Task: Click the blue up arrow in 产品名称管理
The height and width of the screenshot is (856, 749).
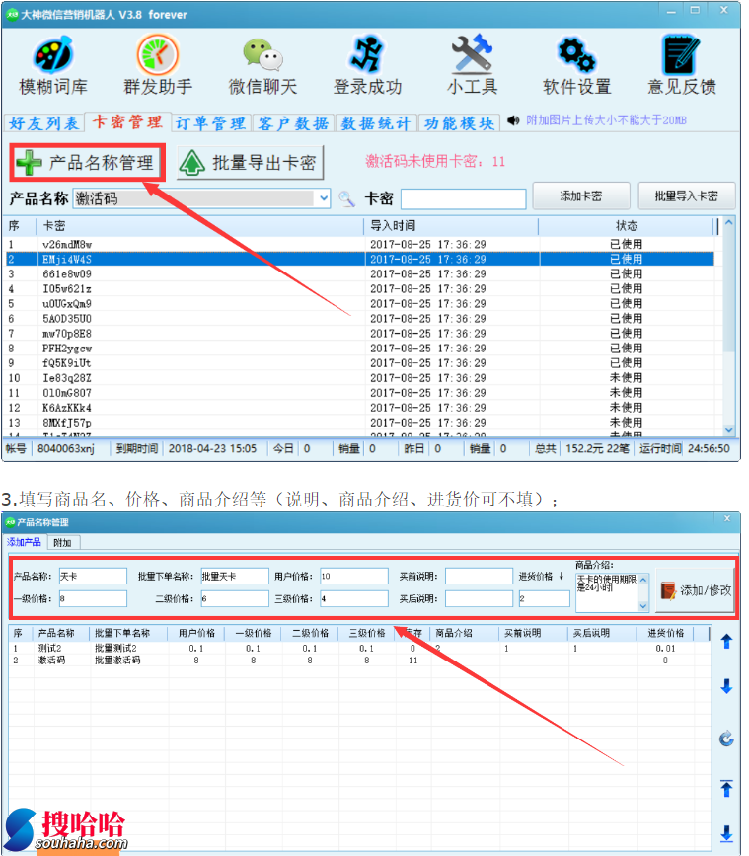Action: pyautogui.click(x=726, y=641)
